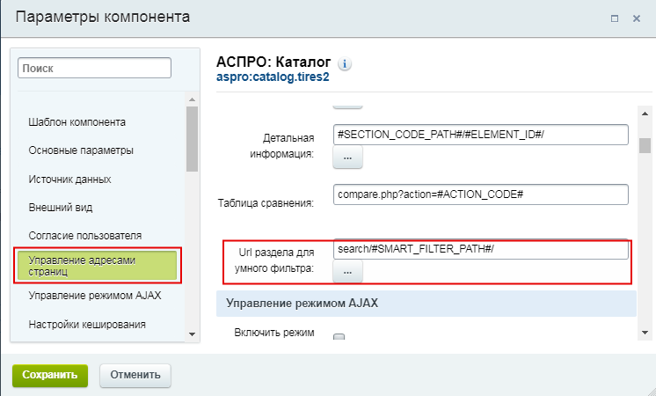Select Согласие пользователя section

click(x=85, y=237)
